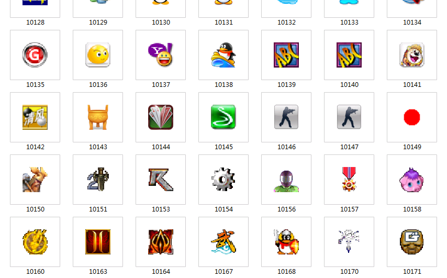Click the Counter-Strike soldier icon 10146

point(286,117)
